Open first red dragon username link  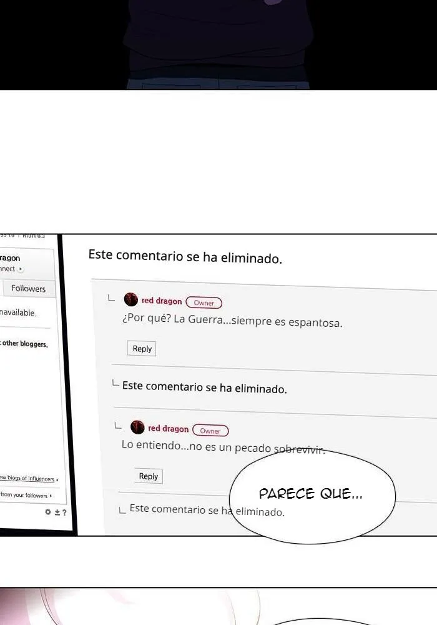(x=162, y=301)
